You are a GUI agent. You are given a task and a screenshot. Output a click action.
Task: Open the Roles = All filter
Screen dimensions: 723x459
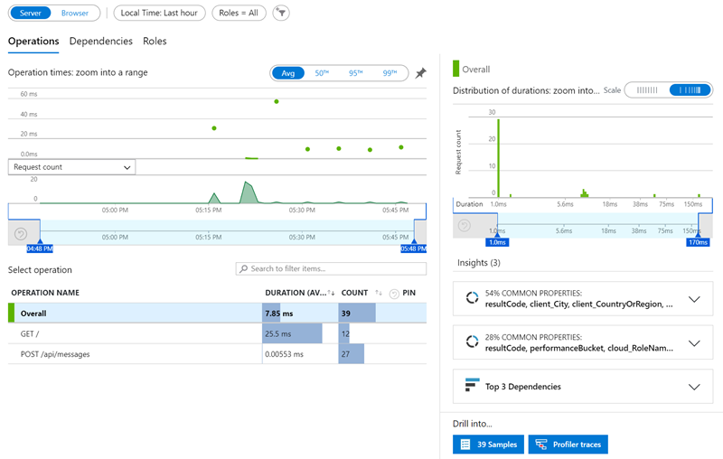pyautogui.click(x=239, y=13)
